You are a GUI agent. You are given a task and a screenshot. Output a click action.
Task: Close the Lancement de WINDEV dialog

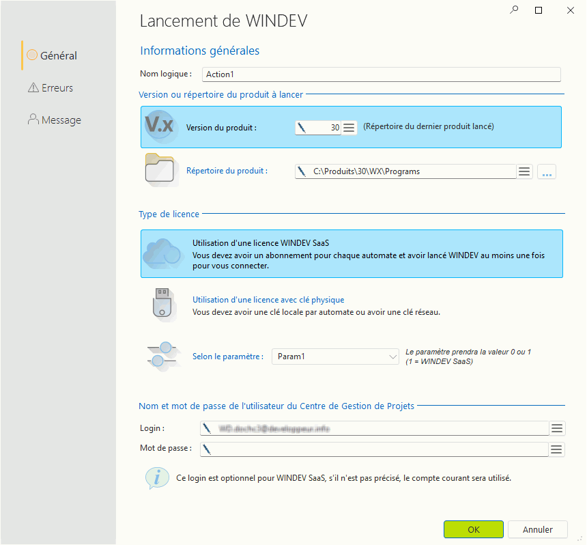570,10
